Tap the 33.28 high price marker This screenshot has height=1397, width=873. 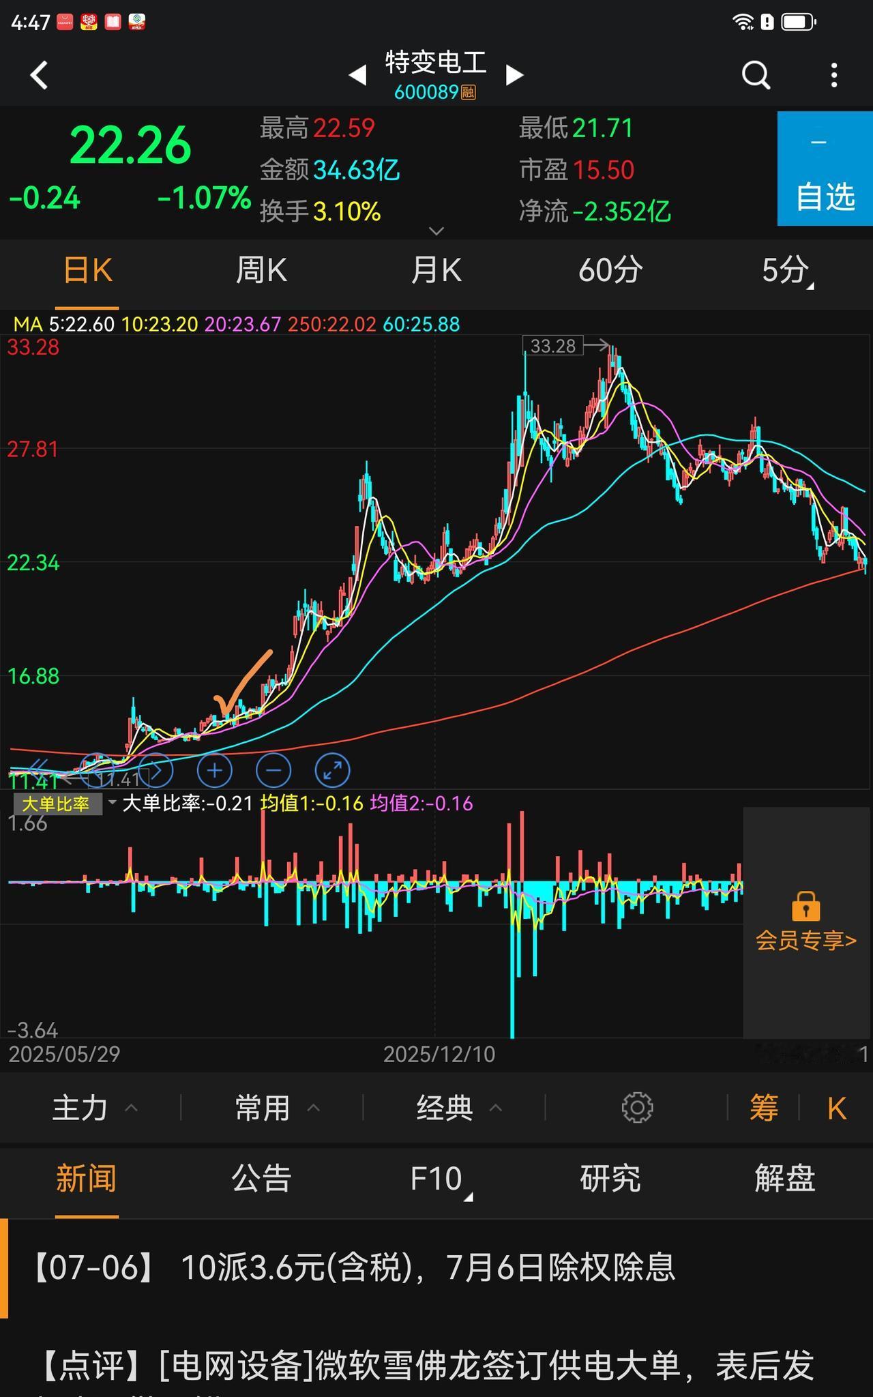(553, 346)
